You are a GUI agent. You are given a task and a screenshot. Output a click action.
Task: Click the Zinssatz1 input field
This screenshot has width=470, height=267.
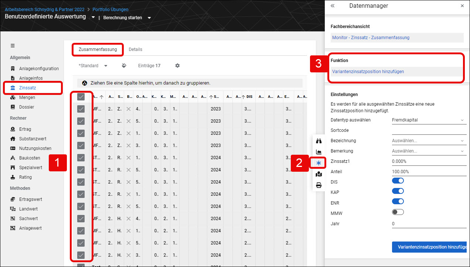click(429, 161)
